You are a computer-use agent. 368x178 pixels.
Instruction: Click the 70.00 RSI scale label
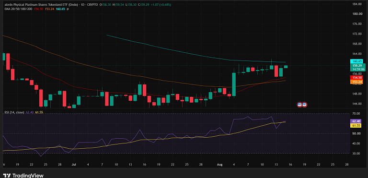pos(356,114)
